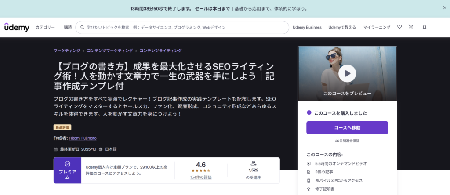The height and width of the screenshot is (195, 450).
Task: Click the このコースをプレビュー thumbnail
Action: (347, 73)
